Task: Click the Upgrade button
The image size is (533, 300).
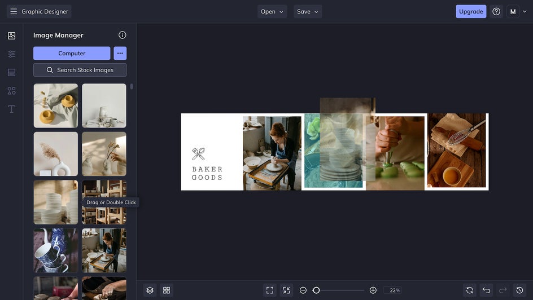Action: click(471, 11)
